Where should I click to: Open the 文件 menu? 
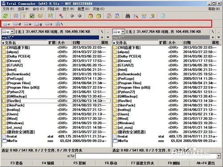[8, 9]
